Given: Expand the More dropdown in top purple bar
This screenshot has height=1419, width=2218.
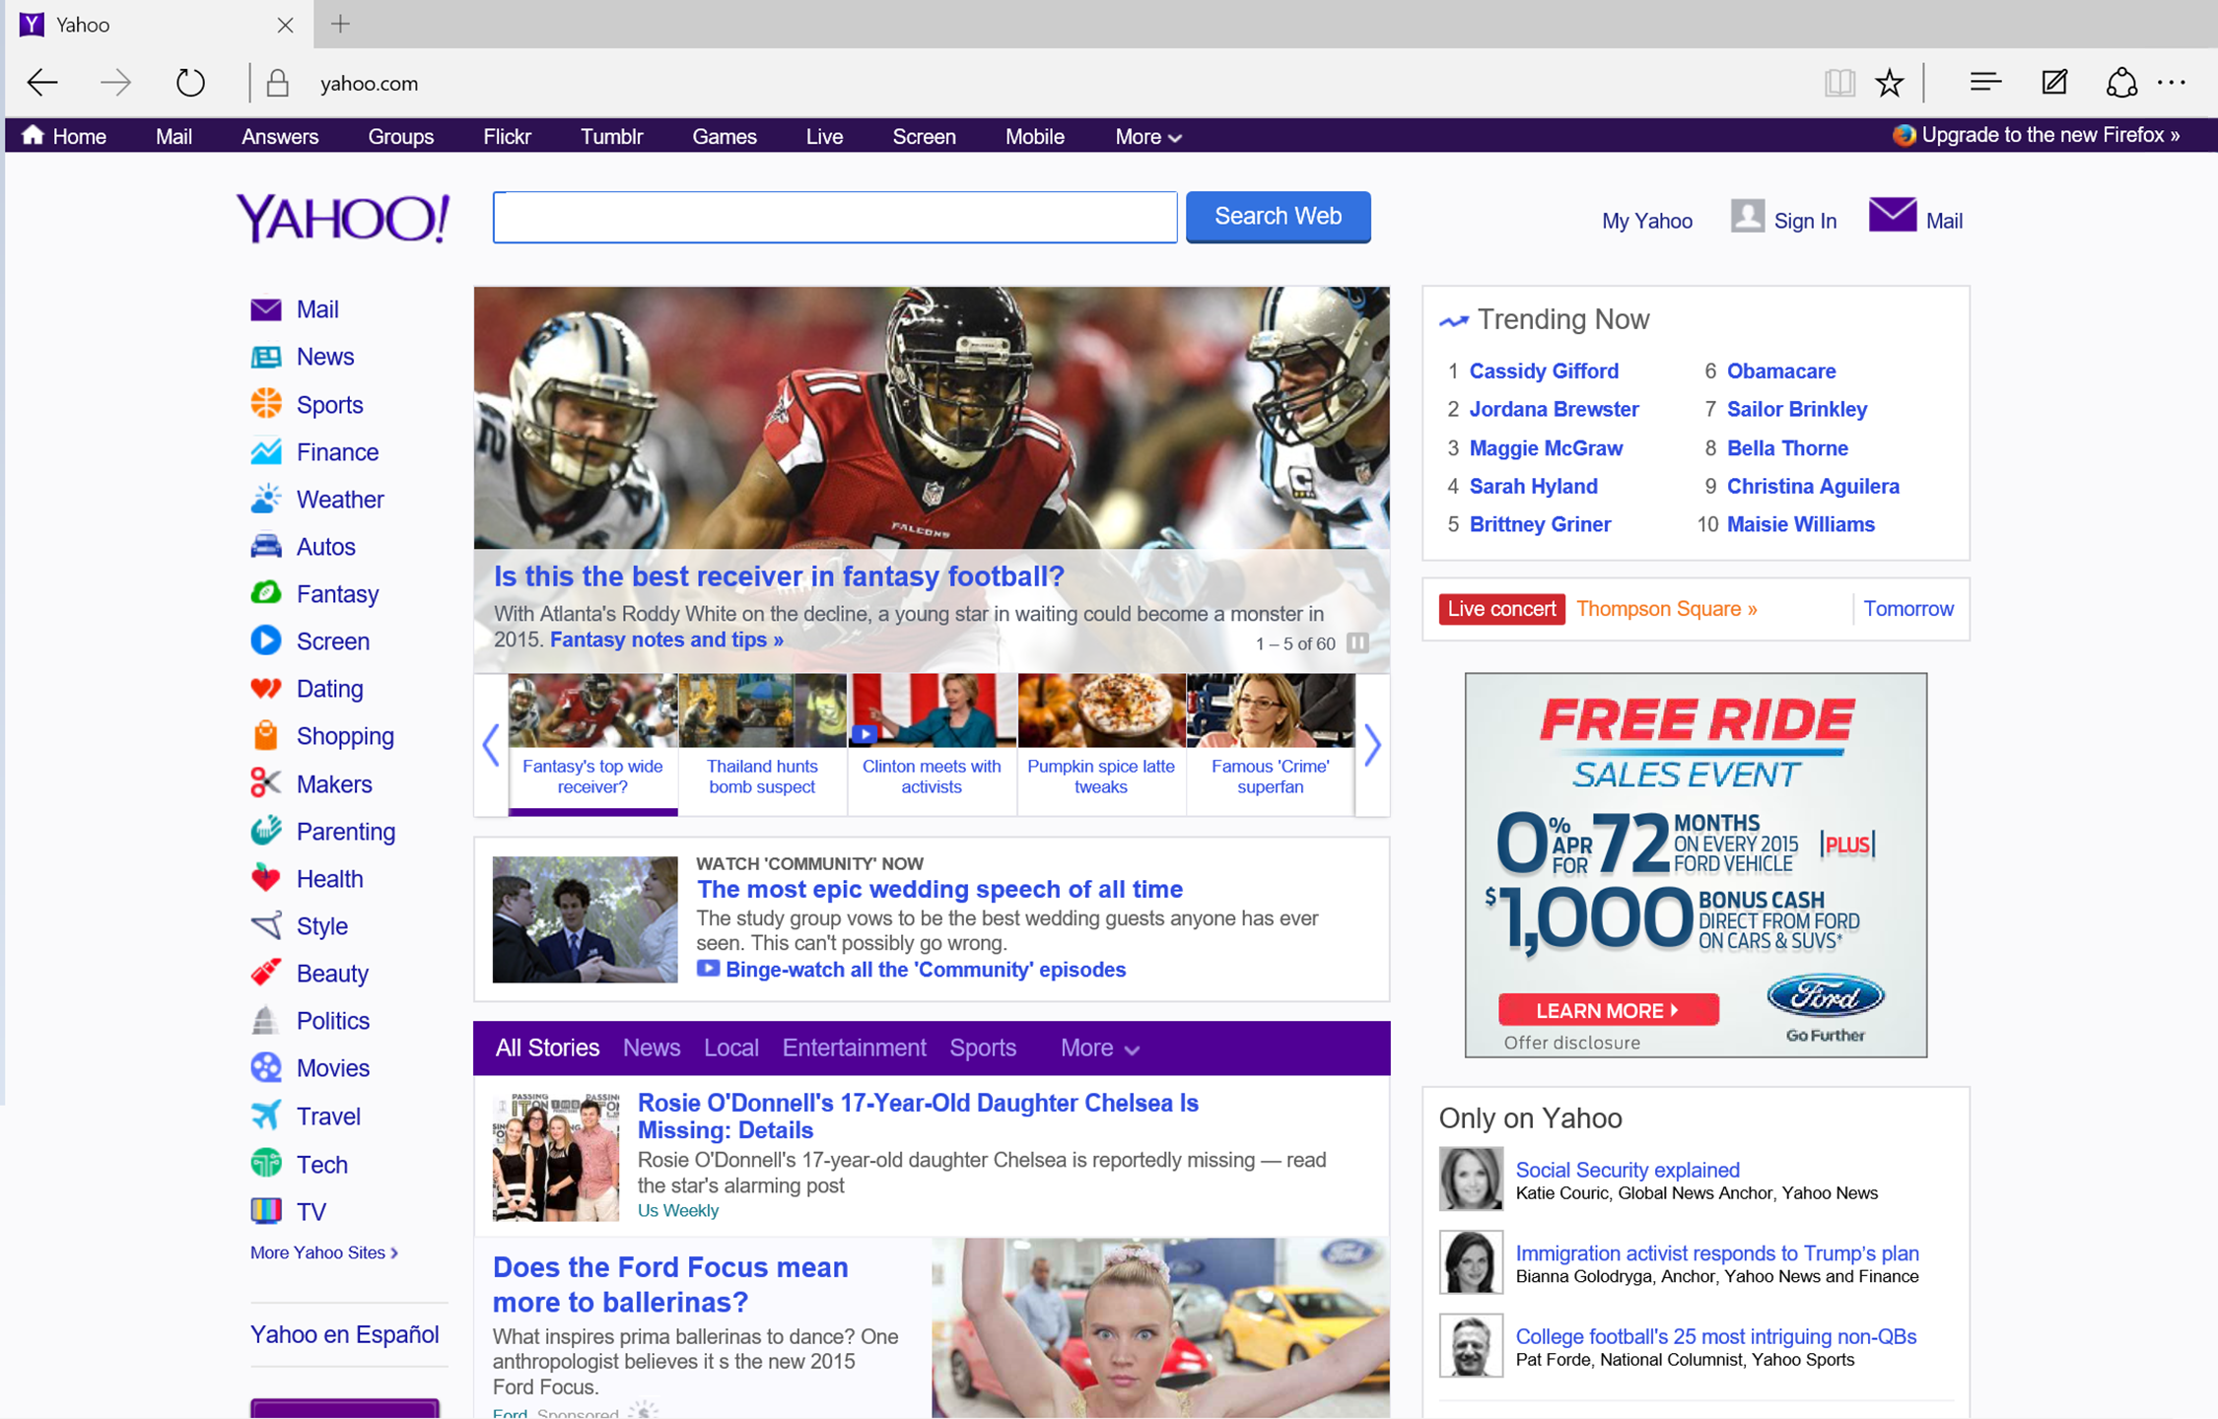Looking at the screenshot, I should click(x=1147, y=137).
